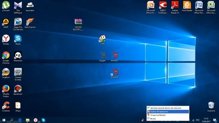Select the VZLOM BLOODY archive icon

(78, 25)
